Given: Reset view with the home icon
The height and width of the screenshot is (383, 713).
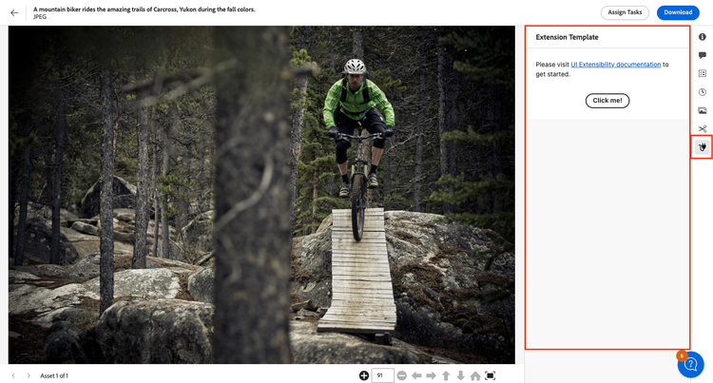Looking at the screenshot, I should point(475,375).
